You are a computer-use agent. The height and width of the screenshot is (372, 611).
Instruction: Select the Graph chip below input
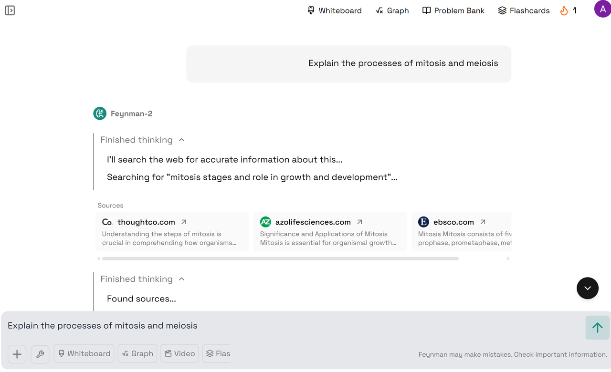pyautogui.click(x=137, y=354)
